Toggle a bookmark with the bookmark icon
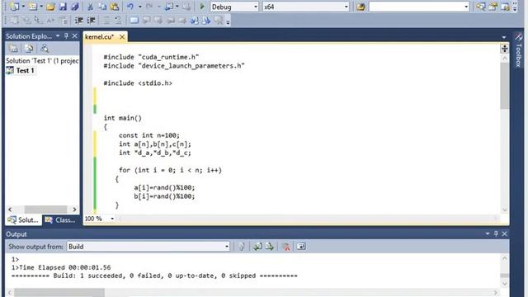Screen dimensions: 528x297 [x=134, y=21]
